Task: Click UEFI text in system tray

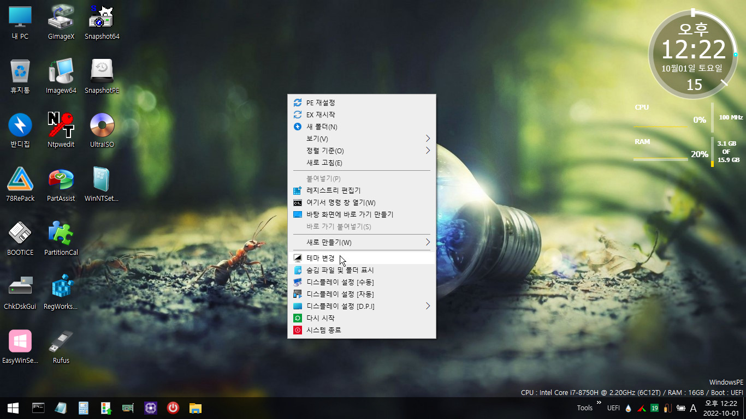Action: click(613, 408)
